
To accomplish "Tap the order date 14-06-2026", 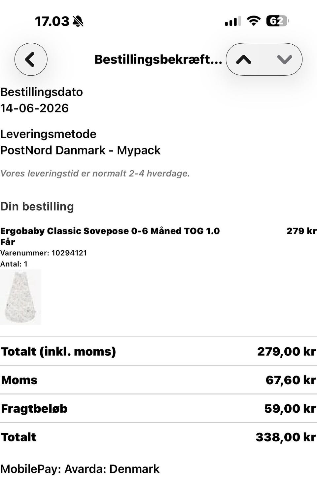I will 34,108.
